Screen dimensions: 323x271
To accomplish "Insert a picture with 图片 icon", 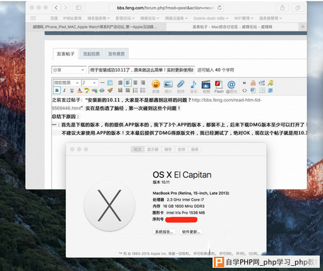I will tap(168, 86).
